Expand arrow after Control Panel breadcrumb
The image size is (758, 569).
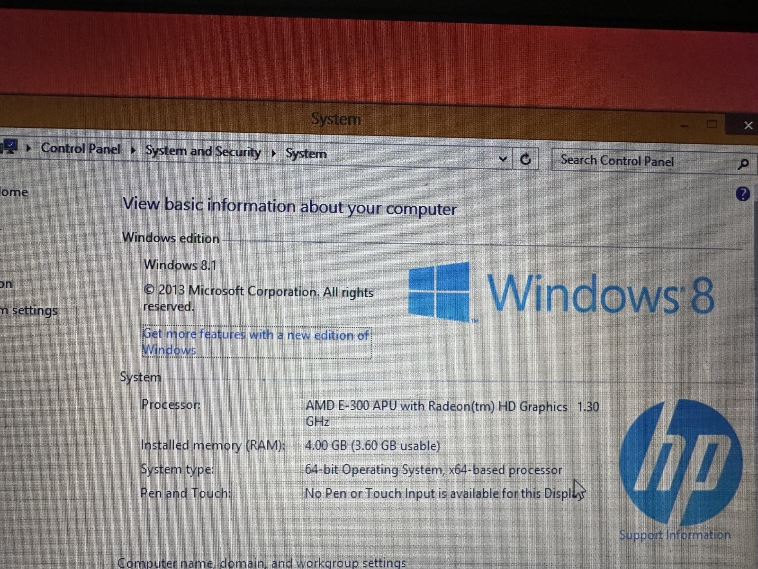point(133,150)
